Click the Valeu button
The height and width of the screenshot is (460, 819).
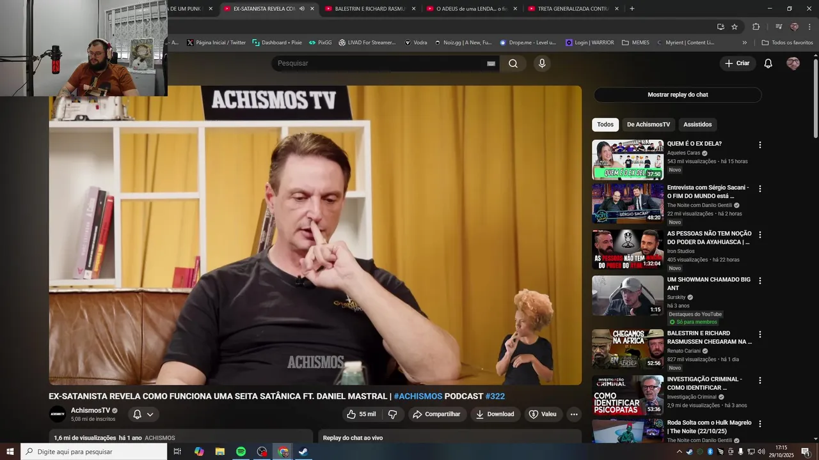click(543, 414)
